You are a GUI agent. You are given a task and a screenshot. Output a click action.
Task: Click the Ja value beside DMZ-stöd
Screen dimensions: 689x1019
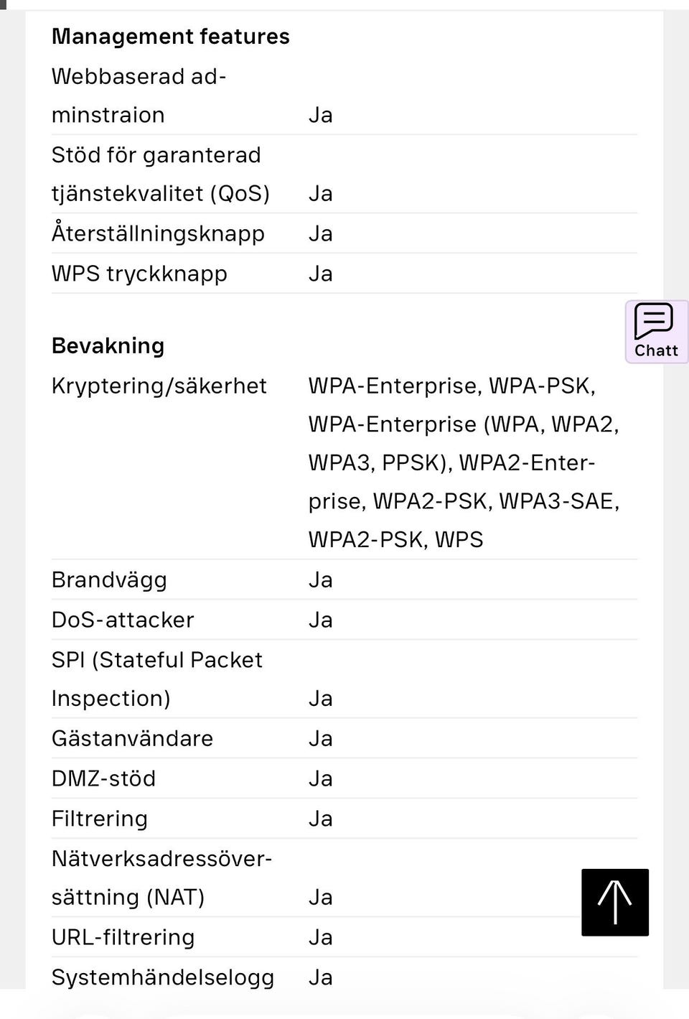[x=321, y=779]
